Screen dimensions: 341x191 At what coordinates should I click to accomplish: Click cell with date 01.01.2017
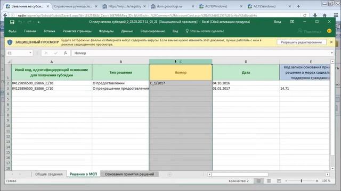tap(246, 89)
